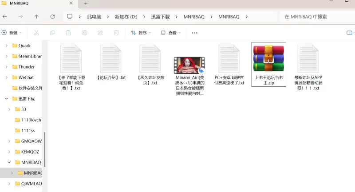The image size is (355, 192).
Task: Click the 新建 new item button
Action: (x=12, y=33)
